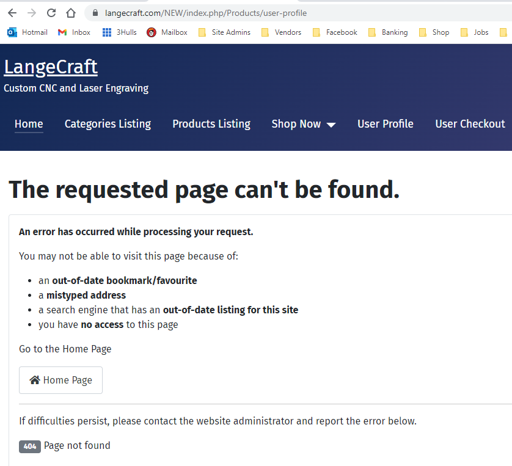The height and width of the screenshot is (466, 512).
Task: Go back with the browser back arrow
Action: click(x=12, y=13)
